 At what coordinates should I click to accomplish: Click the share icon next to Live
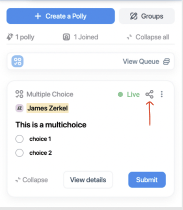(x=150, y=94)
